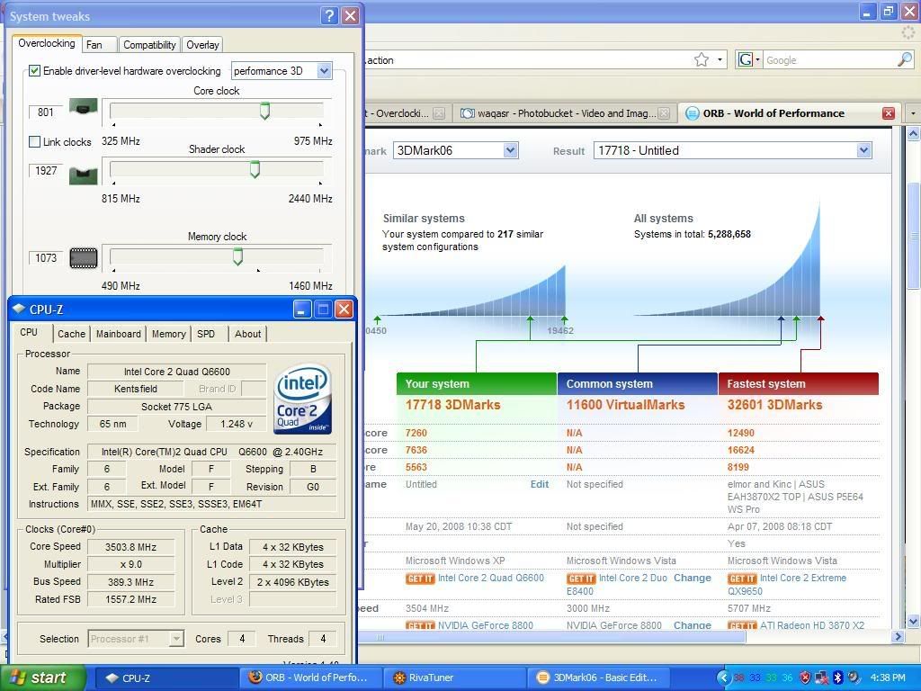
Task: Click the Intel Core 2 Quad logo
Action: [x=303, y=399]
